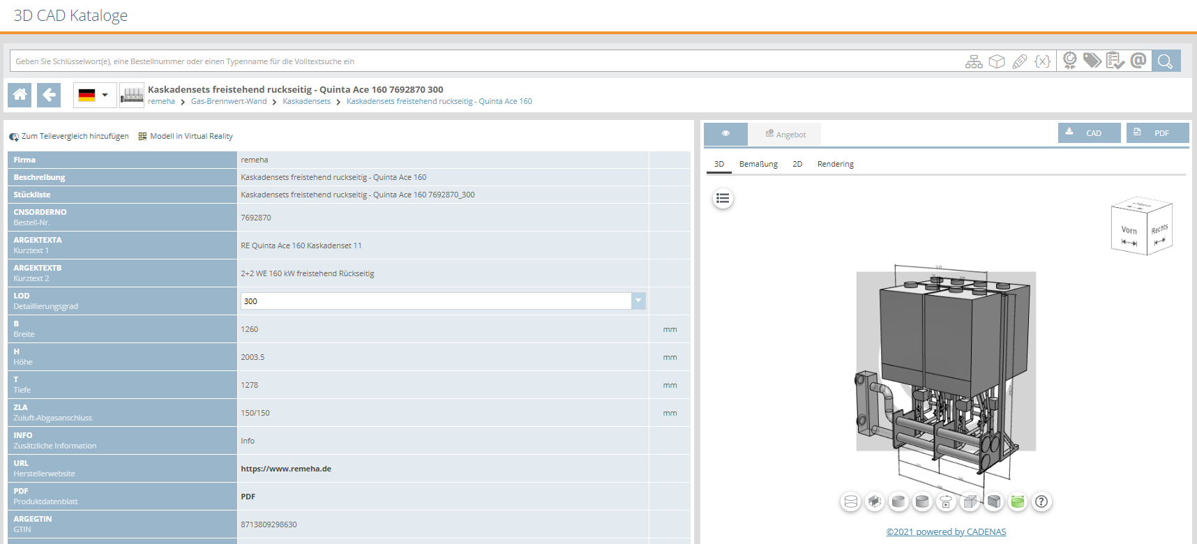Click the Tiefe value 1278

coord(250,385)
